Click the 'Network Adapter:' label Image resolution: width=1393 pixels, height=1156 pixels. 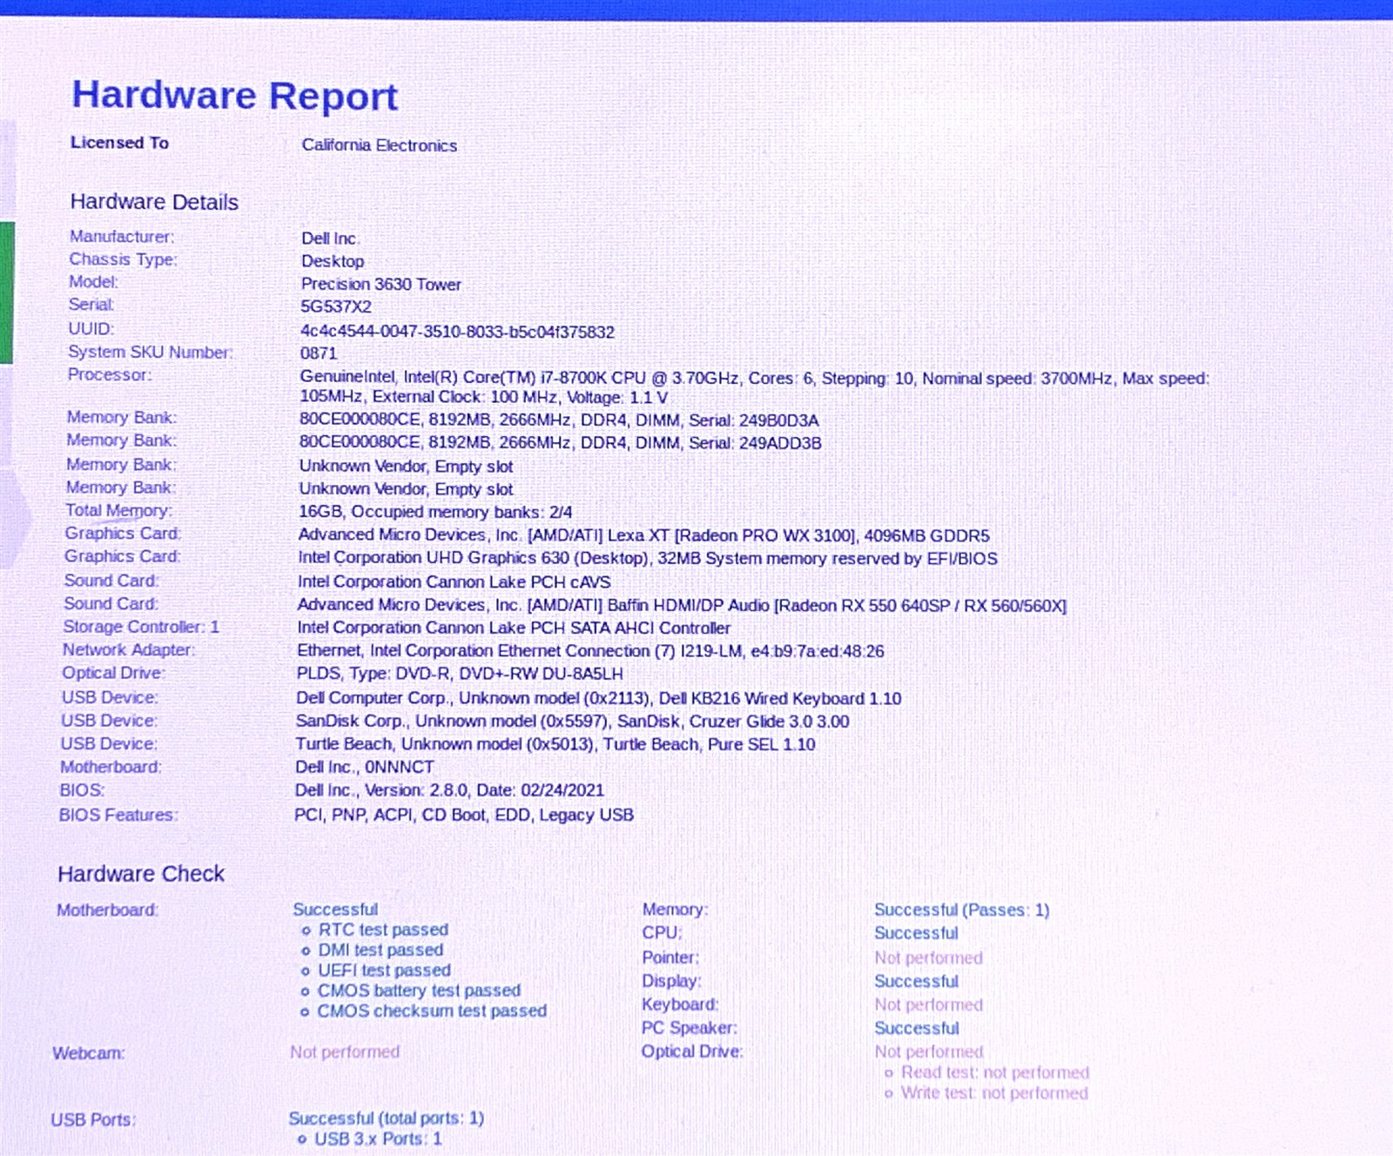[x=129, y=649]
